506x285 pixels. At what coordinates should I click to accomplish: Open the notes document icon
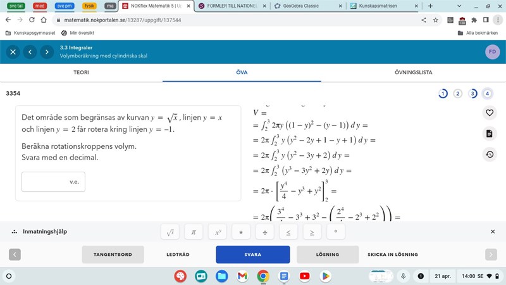point(490,134)
